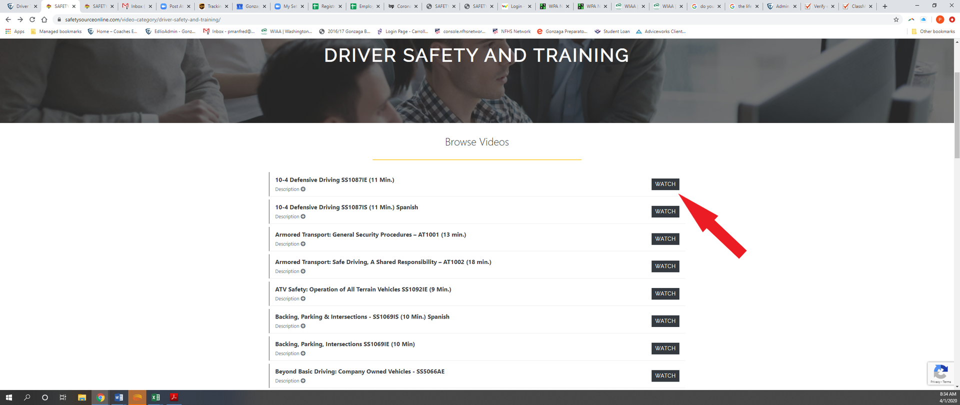Click the browser home icon
Screen dimensions: 960x405
click(44, 19)
